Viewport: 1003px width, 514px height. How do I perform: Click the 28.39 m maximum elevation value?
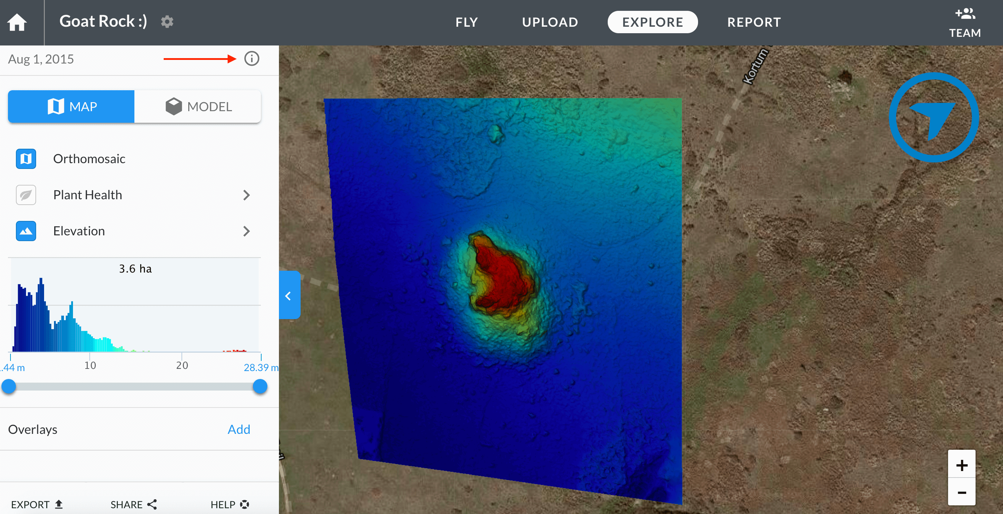point(261,367)
